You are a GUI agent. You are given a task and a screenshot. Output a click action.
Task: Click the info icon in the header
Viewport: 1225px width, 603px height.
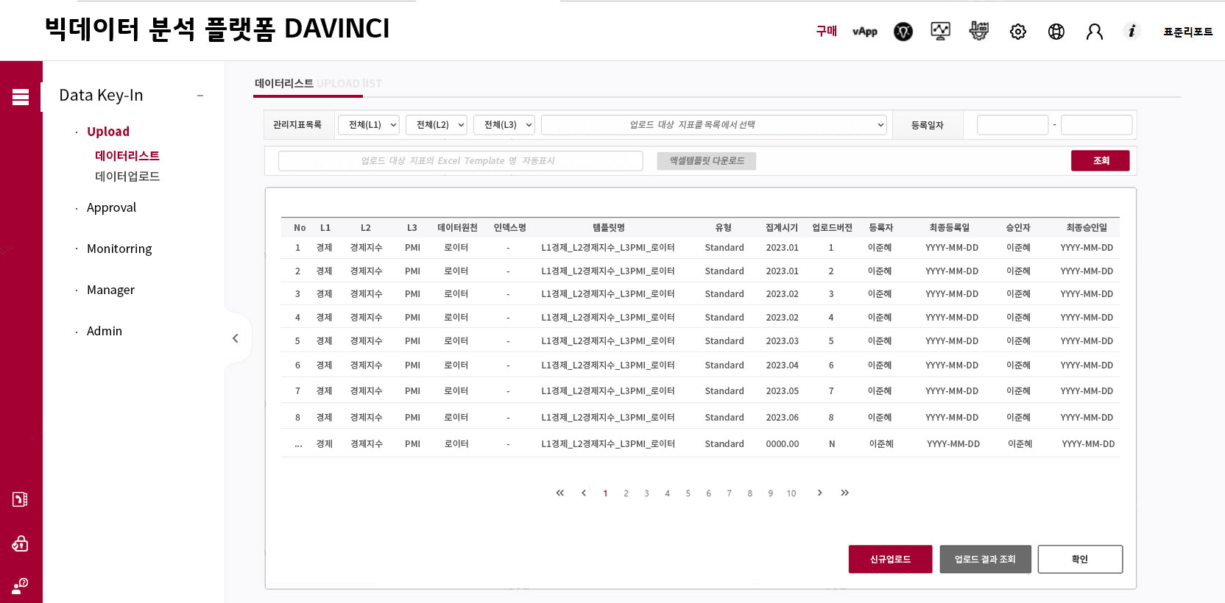click(x=1132, y=31)
